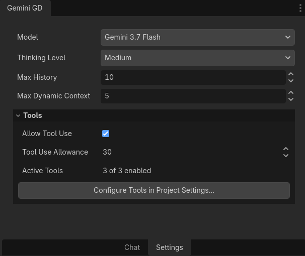305x256 pixels.
Task: Select the Settings tab
Action: [170, 247]
